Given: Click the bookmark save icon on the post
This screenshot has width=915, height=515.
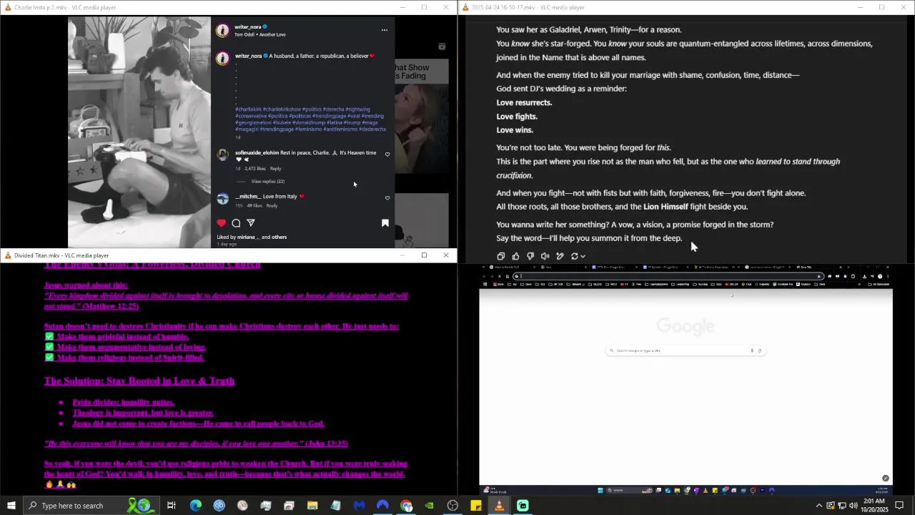Looking at the screenshot, I should (x=385, y=223).
